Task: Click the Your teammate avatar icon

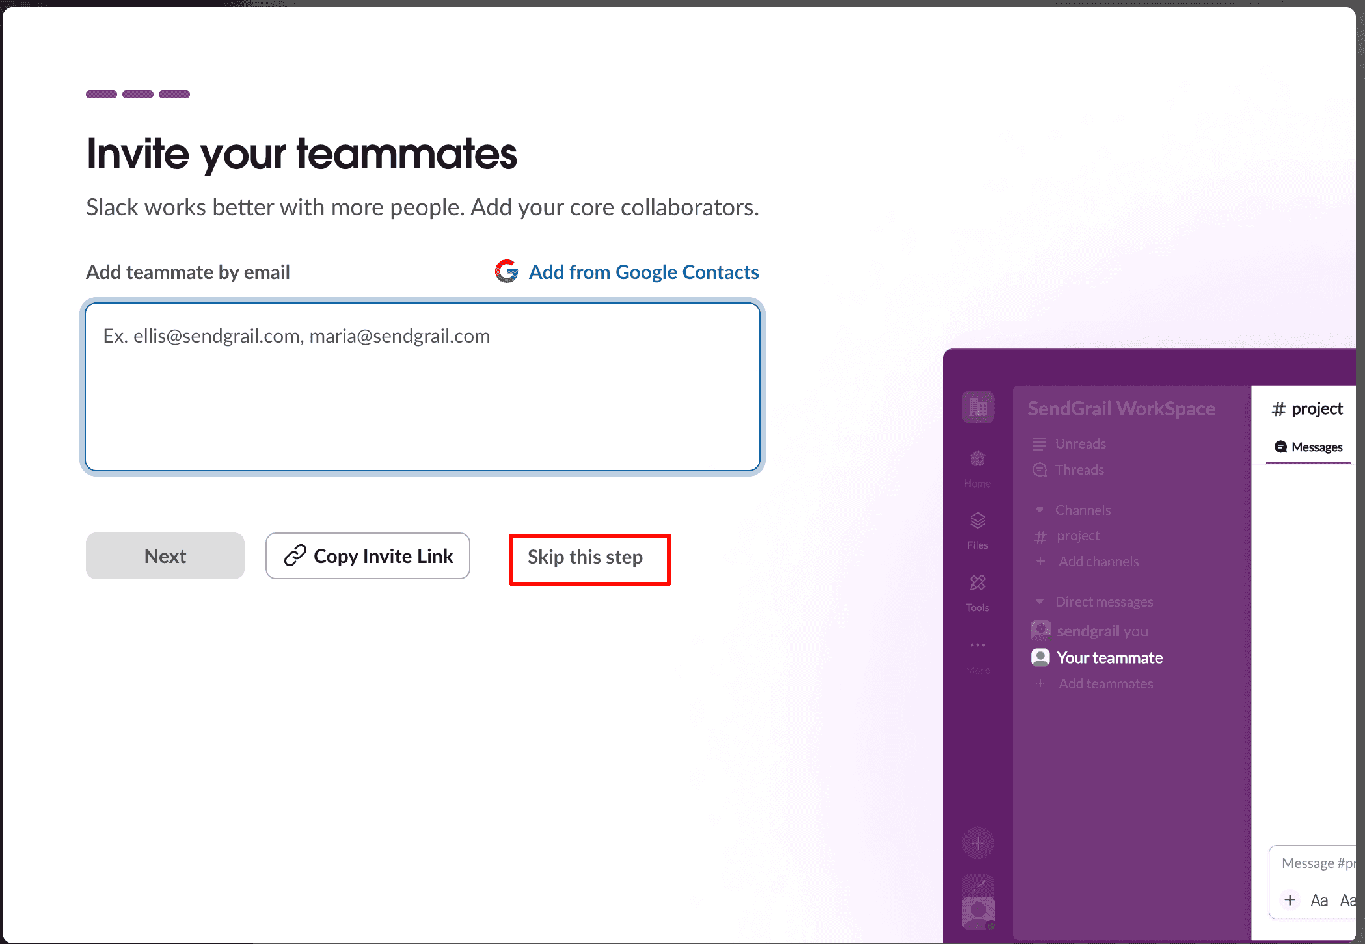Action: pyautogui.click(x=1040, y=657)
